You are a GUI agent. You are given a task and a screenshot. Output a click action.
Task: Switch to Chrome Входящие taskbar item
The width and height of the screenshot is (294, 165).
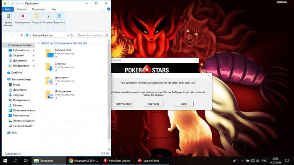pos(83,161)
